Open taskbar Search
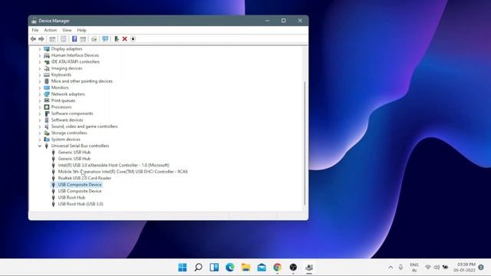This screenshot has width=491, height=276. [198, 268]
